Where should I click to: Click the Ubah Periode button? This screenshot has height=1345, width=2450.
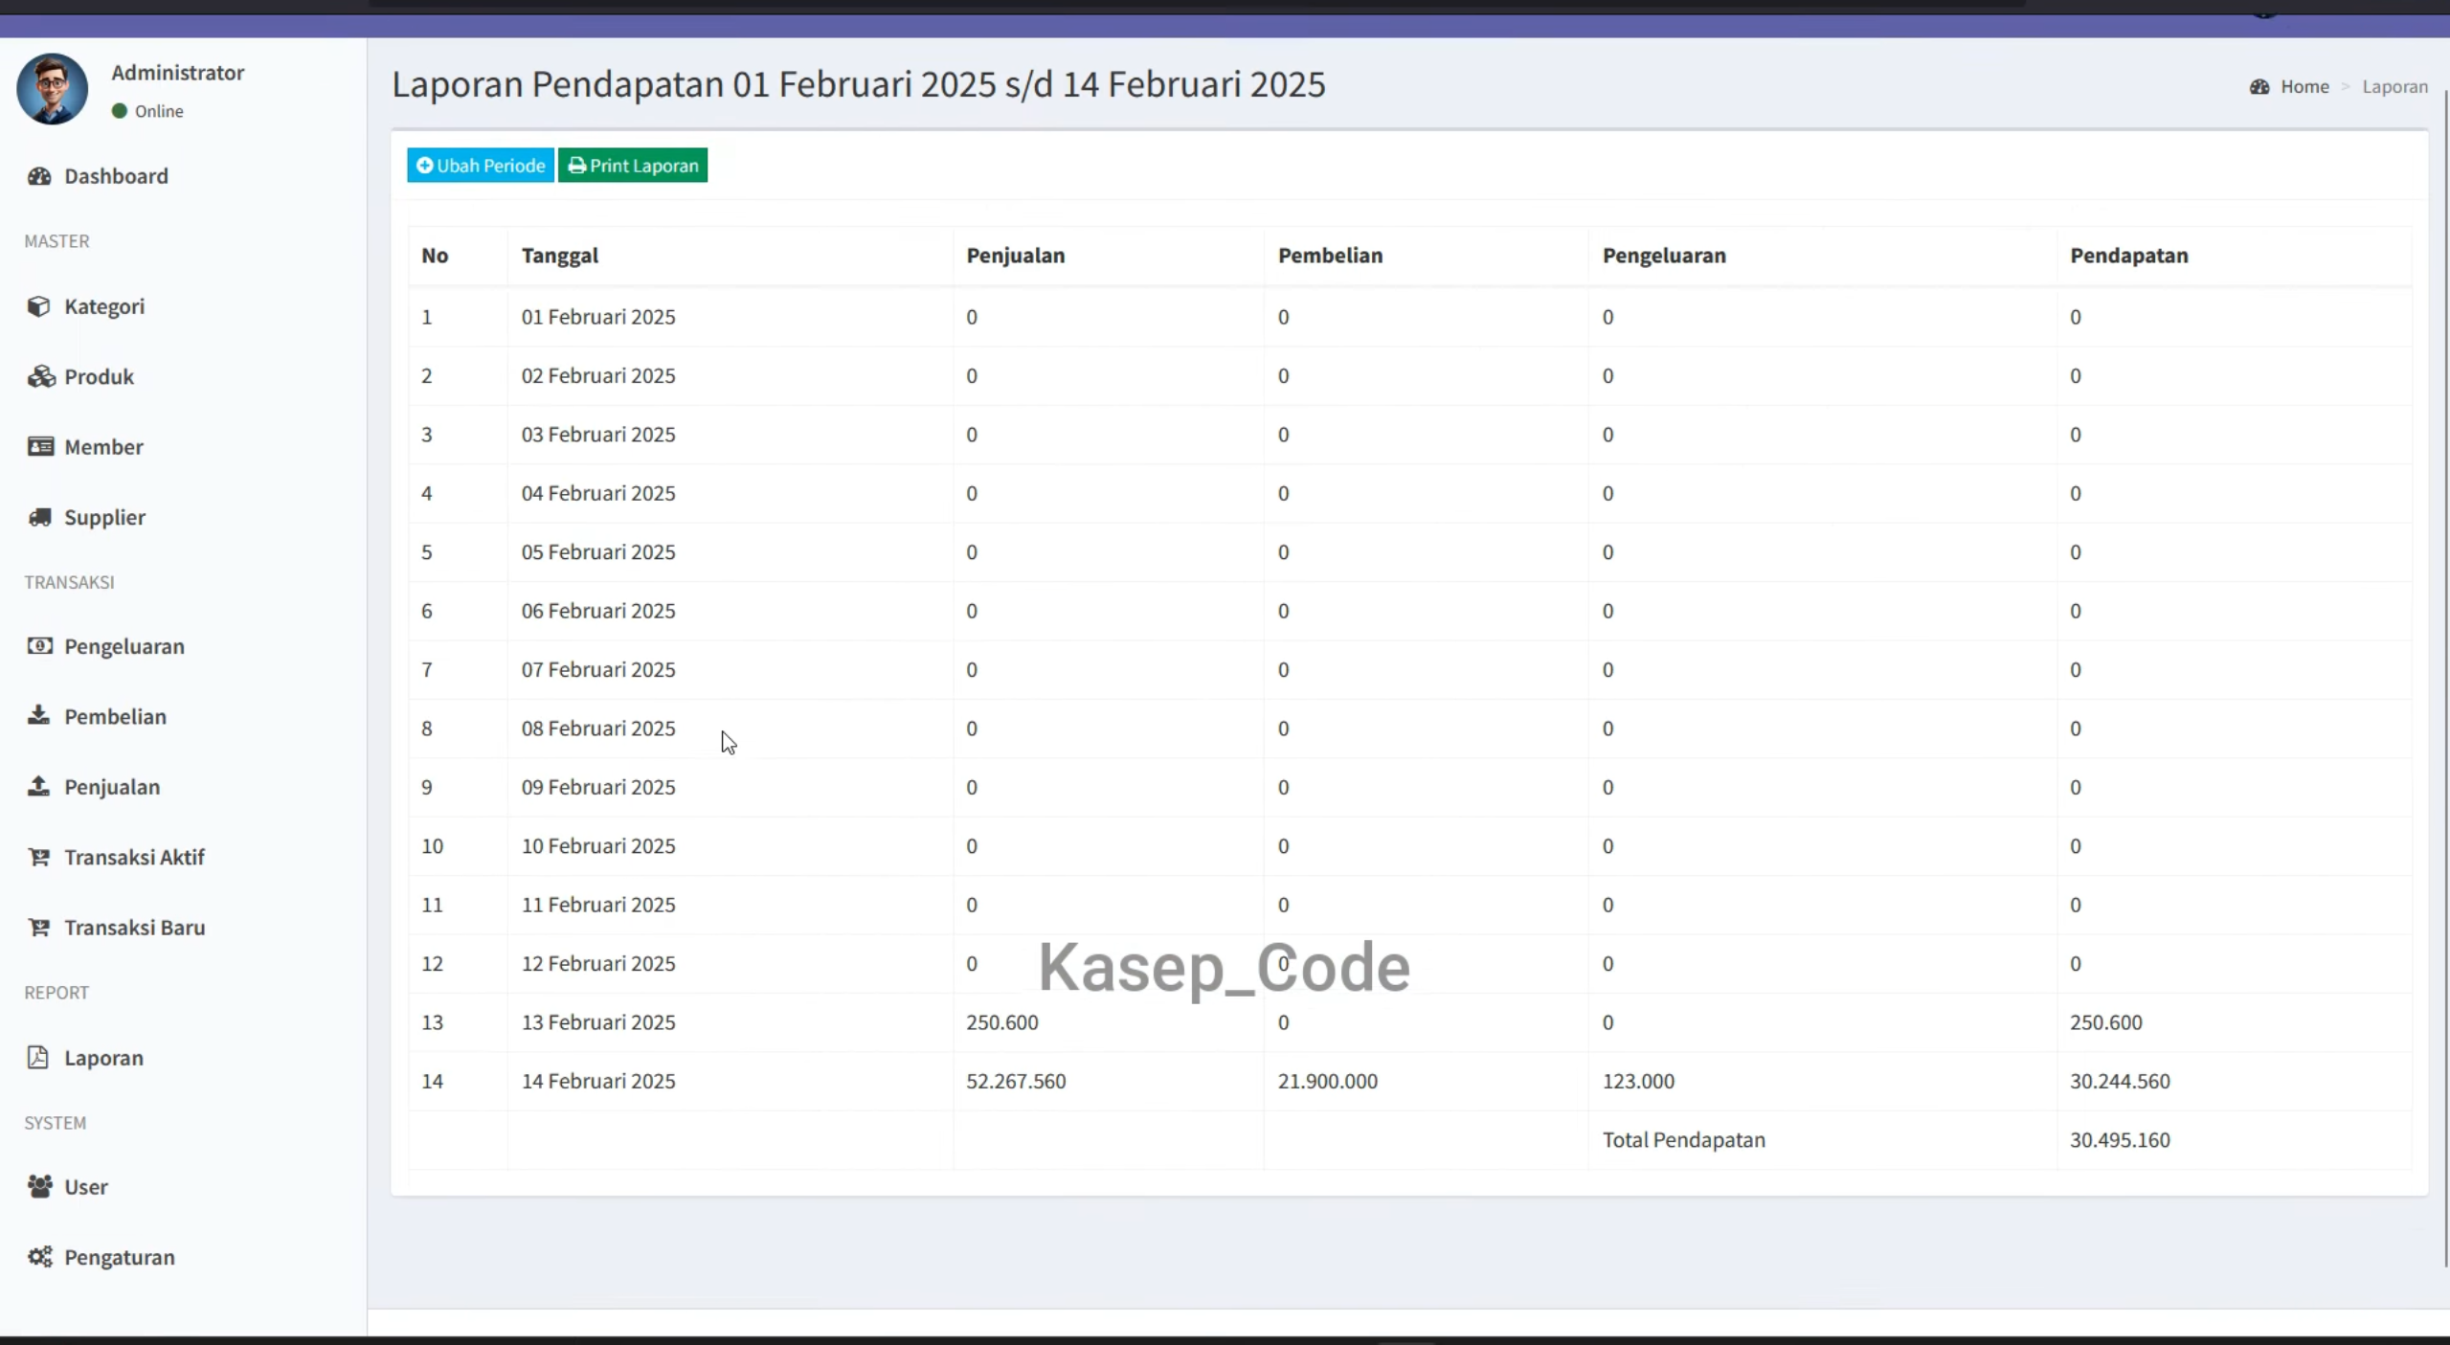click(x=481, y=166)
